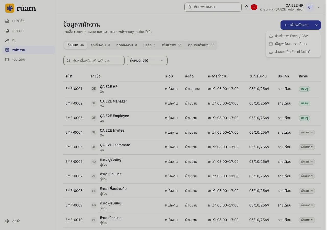The image size is (327, 230).
Task: Click the avatar in row EMP-0006
Action: point(94,162)
